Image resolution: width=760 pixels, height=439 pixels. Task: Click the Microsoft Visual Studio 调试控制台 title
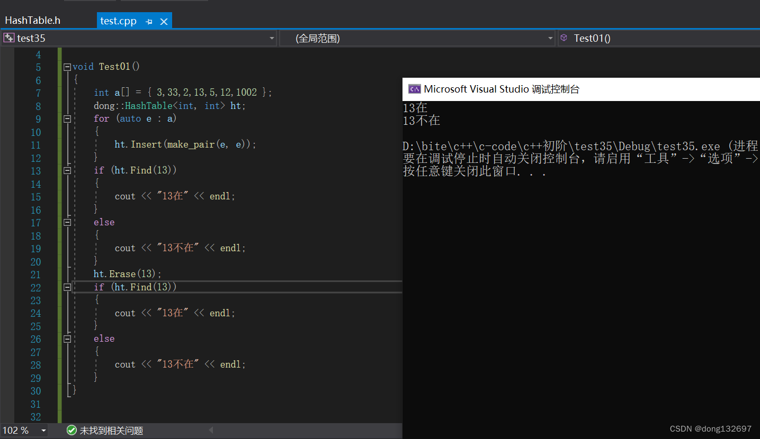point(502,89)
